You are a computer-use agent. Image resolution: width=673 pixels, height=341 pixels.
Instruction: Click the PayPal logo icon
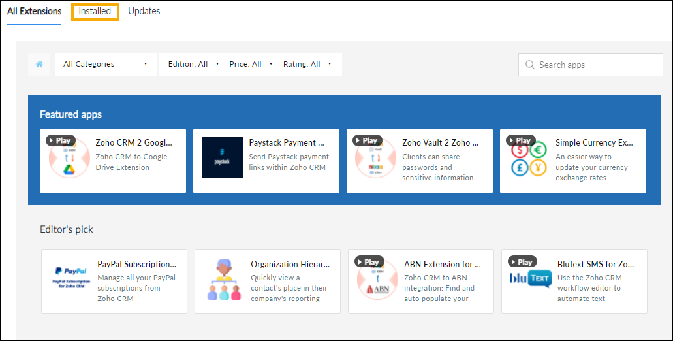pos(70,277)
